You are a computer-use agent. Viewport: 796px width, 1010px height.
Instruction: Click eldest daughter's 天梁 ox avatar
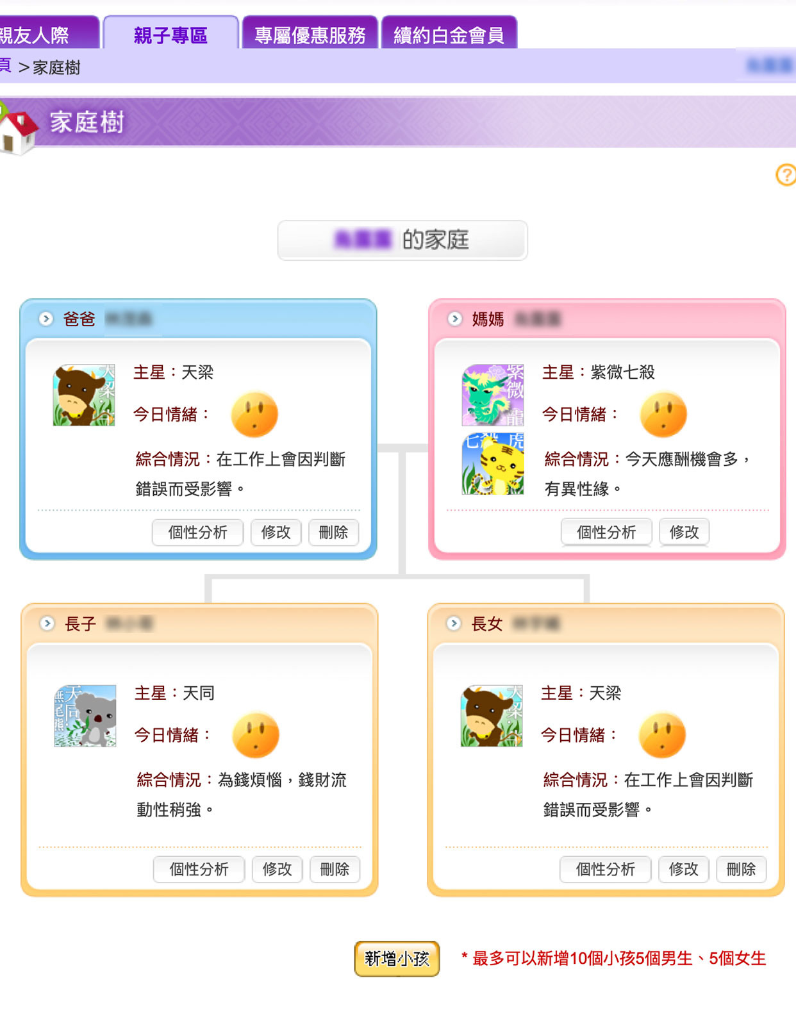pos(492,716)
